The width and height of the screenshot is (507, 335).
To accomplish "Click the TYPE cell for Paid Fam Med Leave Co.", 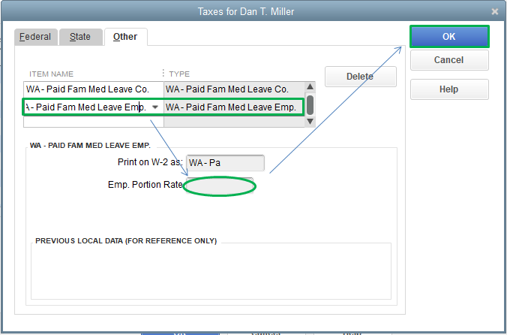I will point(234,89).
